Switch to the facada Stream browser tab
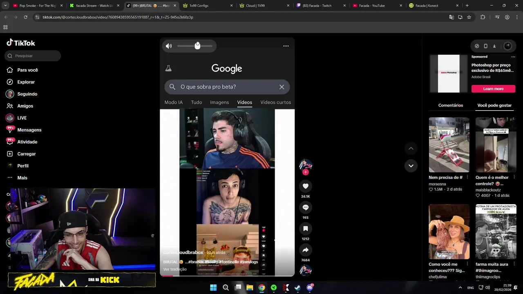 [x=94, y=6]
